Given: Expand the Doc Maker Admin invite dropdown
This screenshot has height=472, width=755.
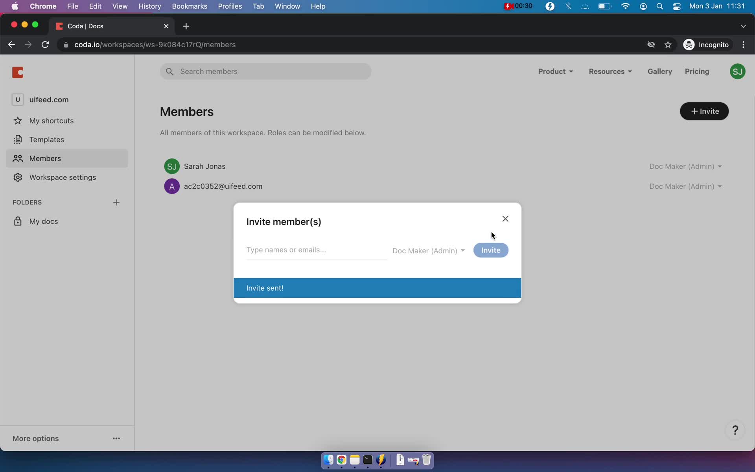Looking at the screenshot, I should (428, 250).
